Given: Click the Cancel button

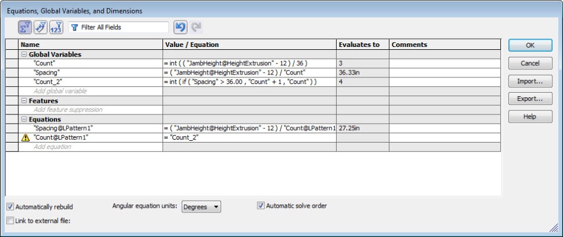Looking at the screenshot, I should pyautogui.click(x=530, y=63).
